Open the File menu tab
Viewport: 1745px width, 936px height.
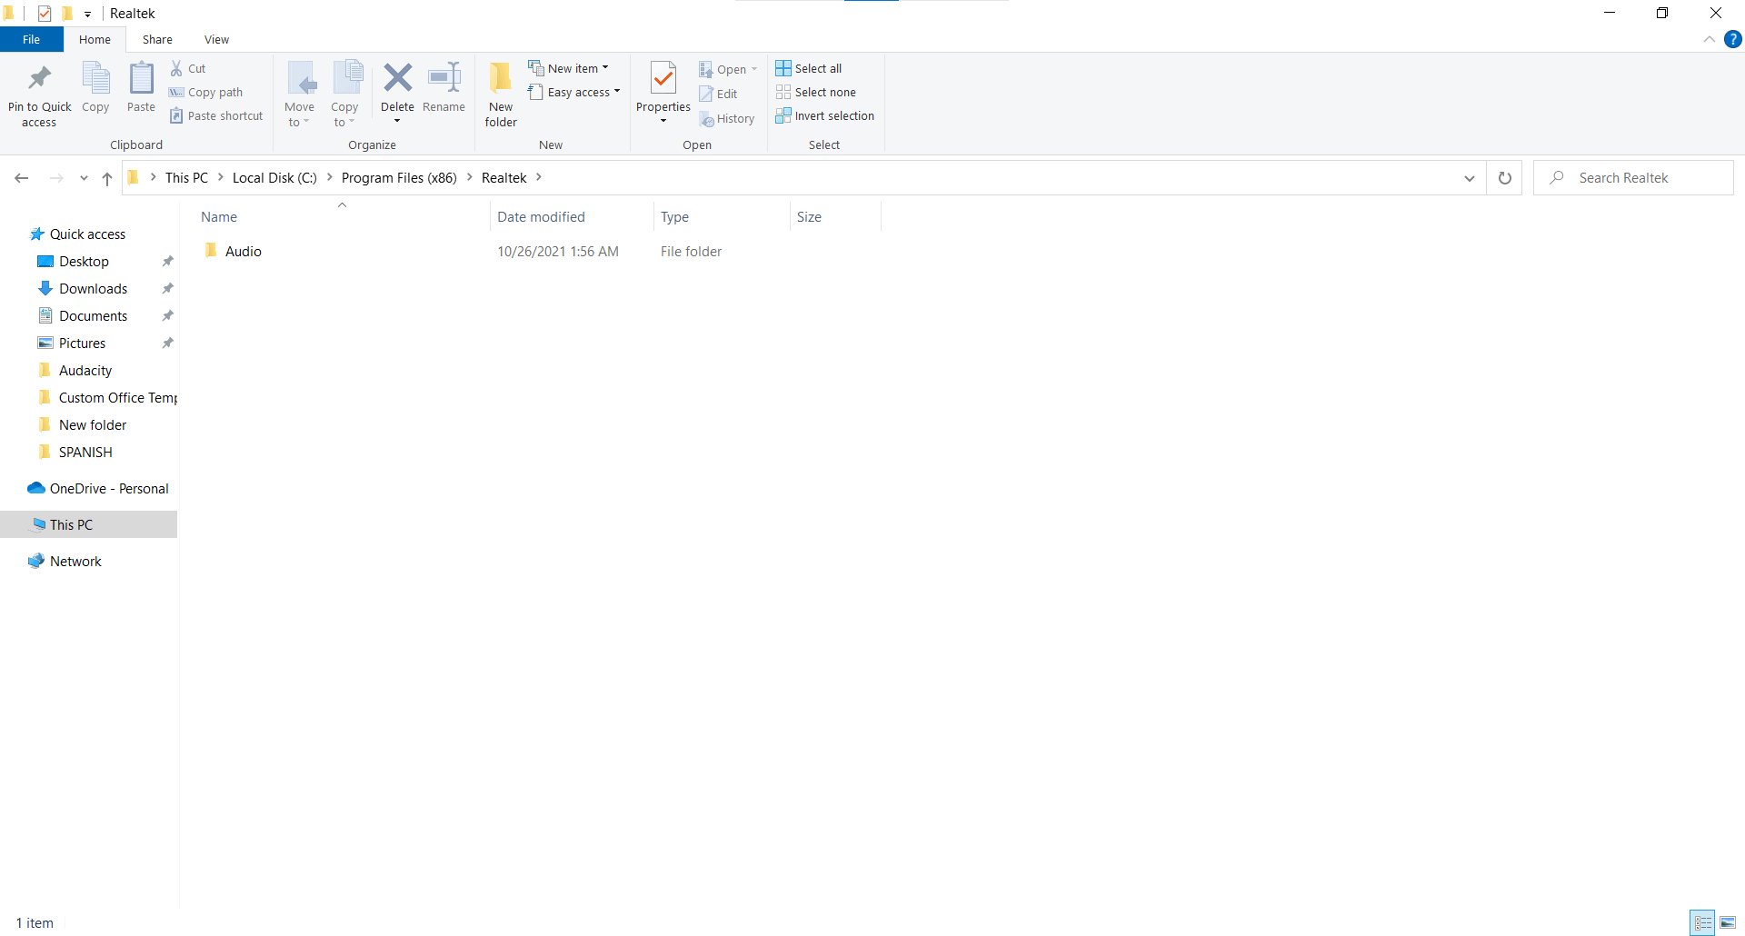coord(31,40)
